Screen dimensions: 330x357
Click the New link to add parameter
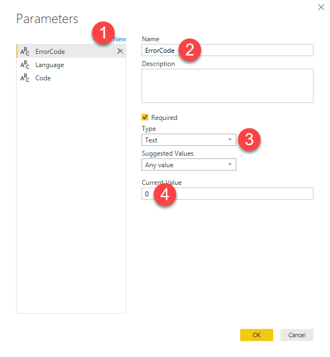pyautogui.click(x=120, y=39)
